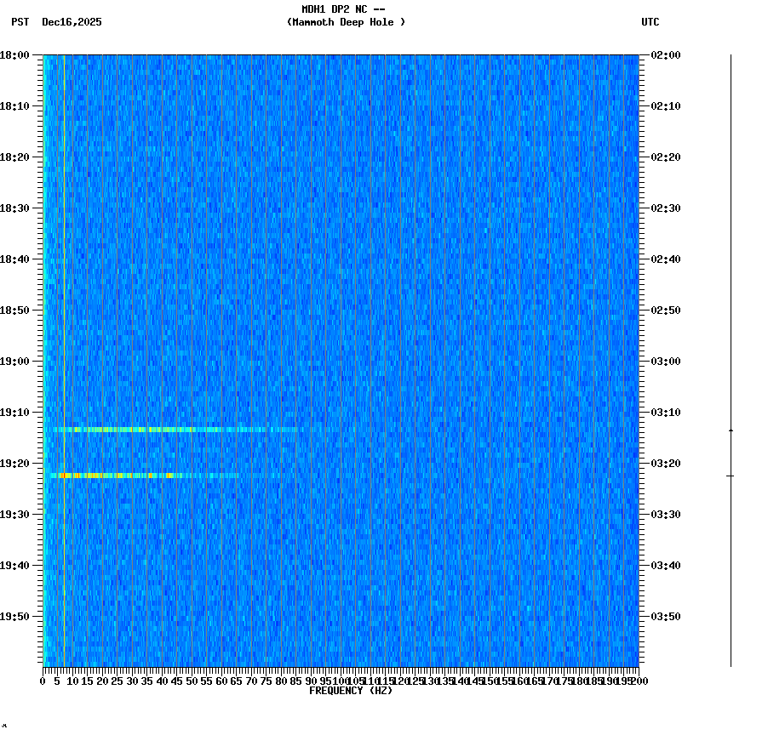Click the UTC label at top right
This screenshot has height=735, width=768.
[651, 23]
